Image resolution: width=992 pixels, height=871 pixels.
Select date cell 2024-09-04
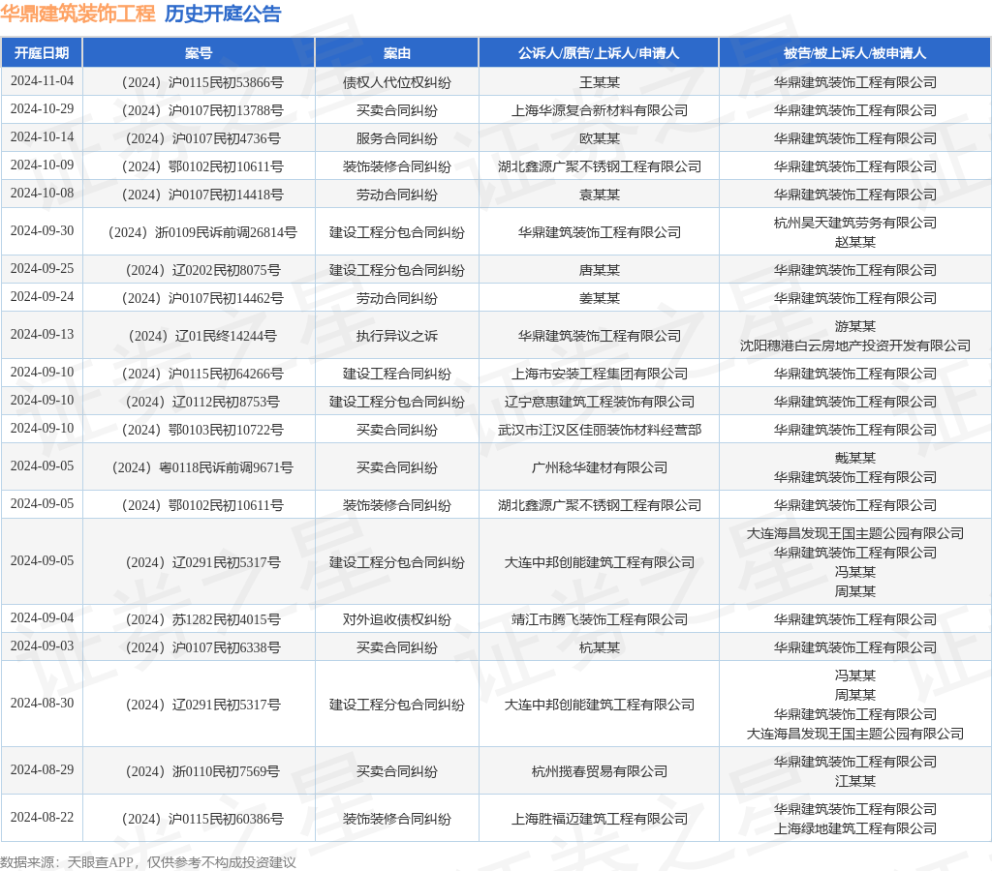42,617
